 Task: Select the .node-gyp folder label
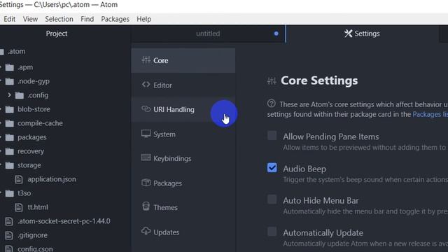[x=34, y=81]
